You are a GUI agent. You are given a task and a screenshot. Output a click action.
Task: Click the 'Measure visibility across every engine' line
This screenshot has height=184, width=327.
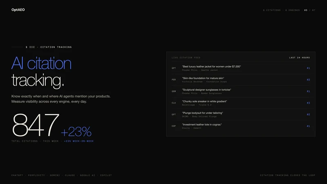49,101
